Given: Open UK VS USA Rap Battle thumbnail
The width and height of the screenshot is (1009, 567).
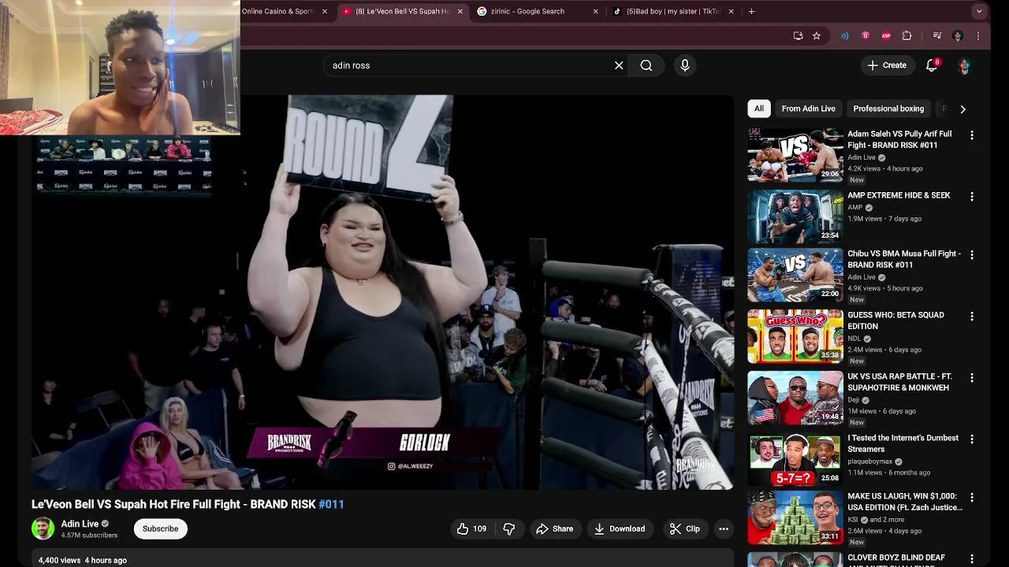Looking at the screenshot, I should 795,398.
